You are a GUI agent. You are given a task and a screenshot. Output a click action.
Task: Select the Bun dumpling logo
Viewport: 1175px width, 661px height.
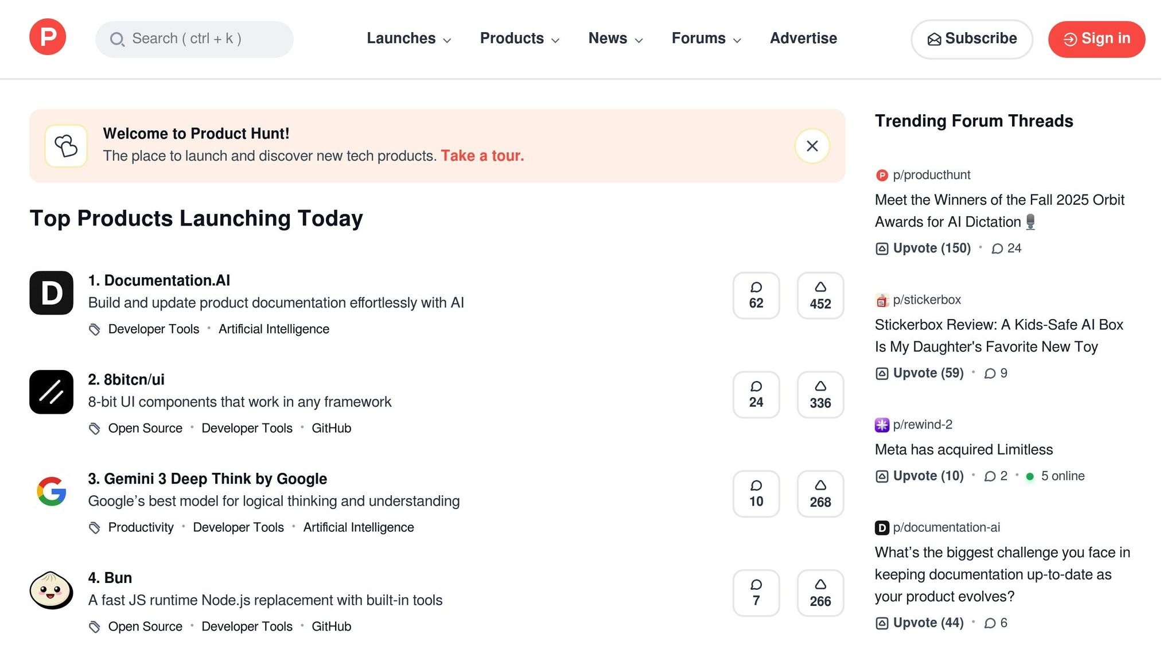tap(51, 590)
